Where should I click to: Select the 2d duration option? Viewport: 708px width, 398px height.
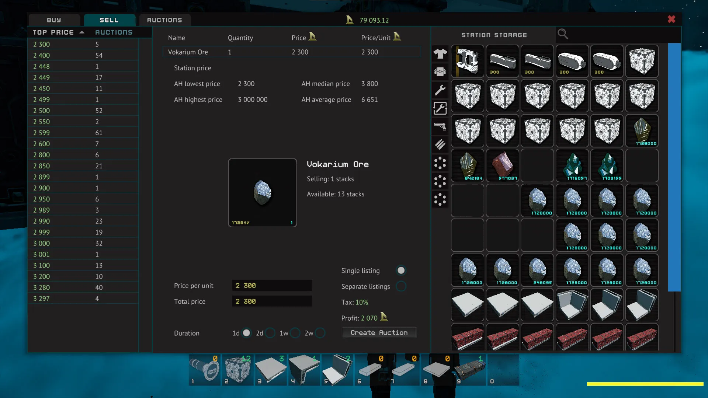tap(270, 333)
